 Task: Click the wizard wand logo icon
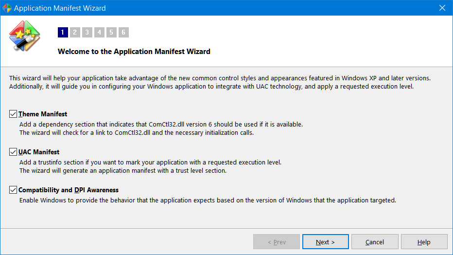[x=25, y=36]
